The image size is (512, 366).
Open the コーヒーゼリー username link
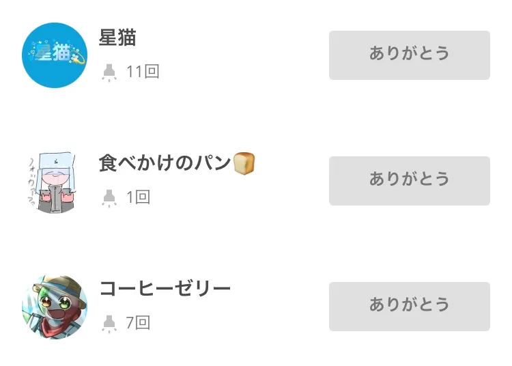click(x=165, y=289)
